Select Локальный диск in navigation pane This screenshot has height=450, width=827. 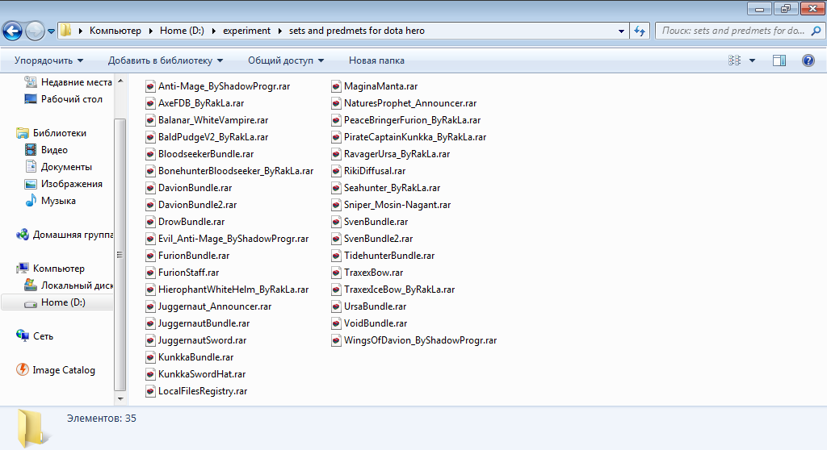(x=69, y=285)
